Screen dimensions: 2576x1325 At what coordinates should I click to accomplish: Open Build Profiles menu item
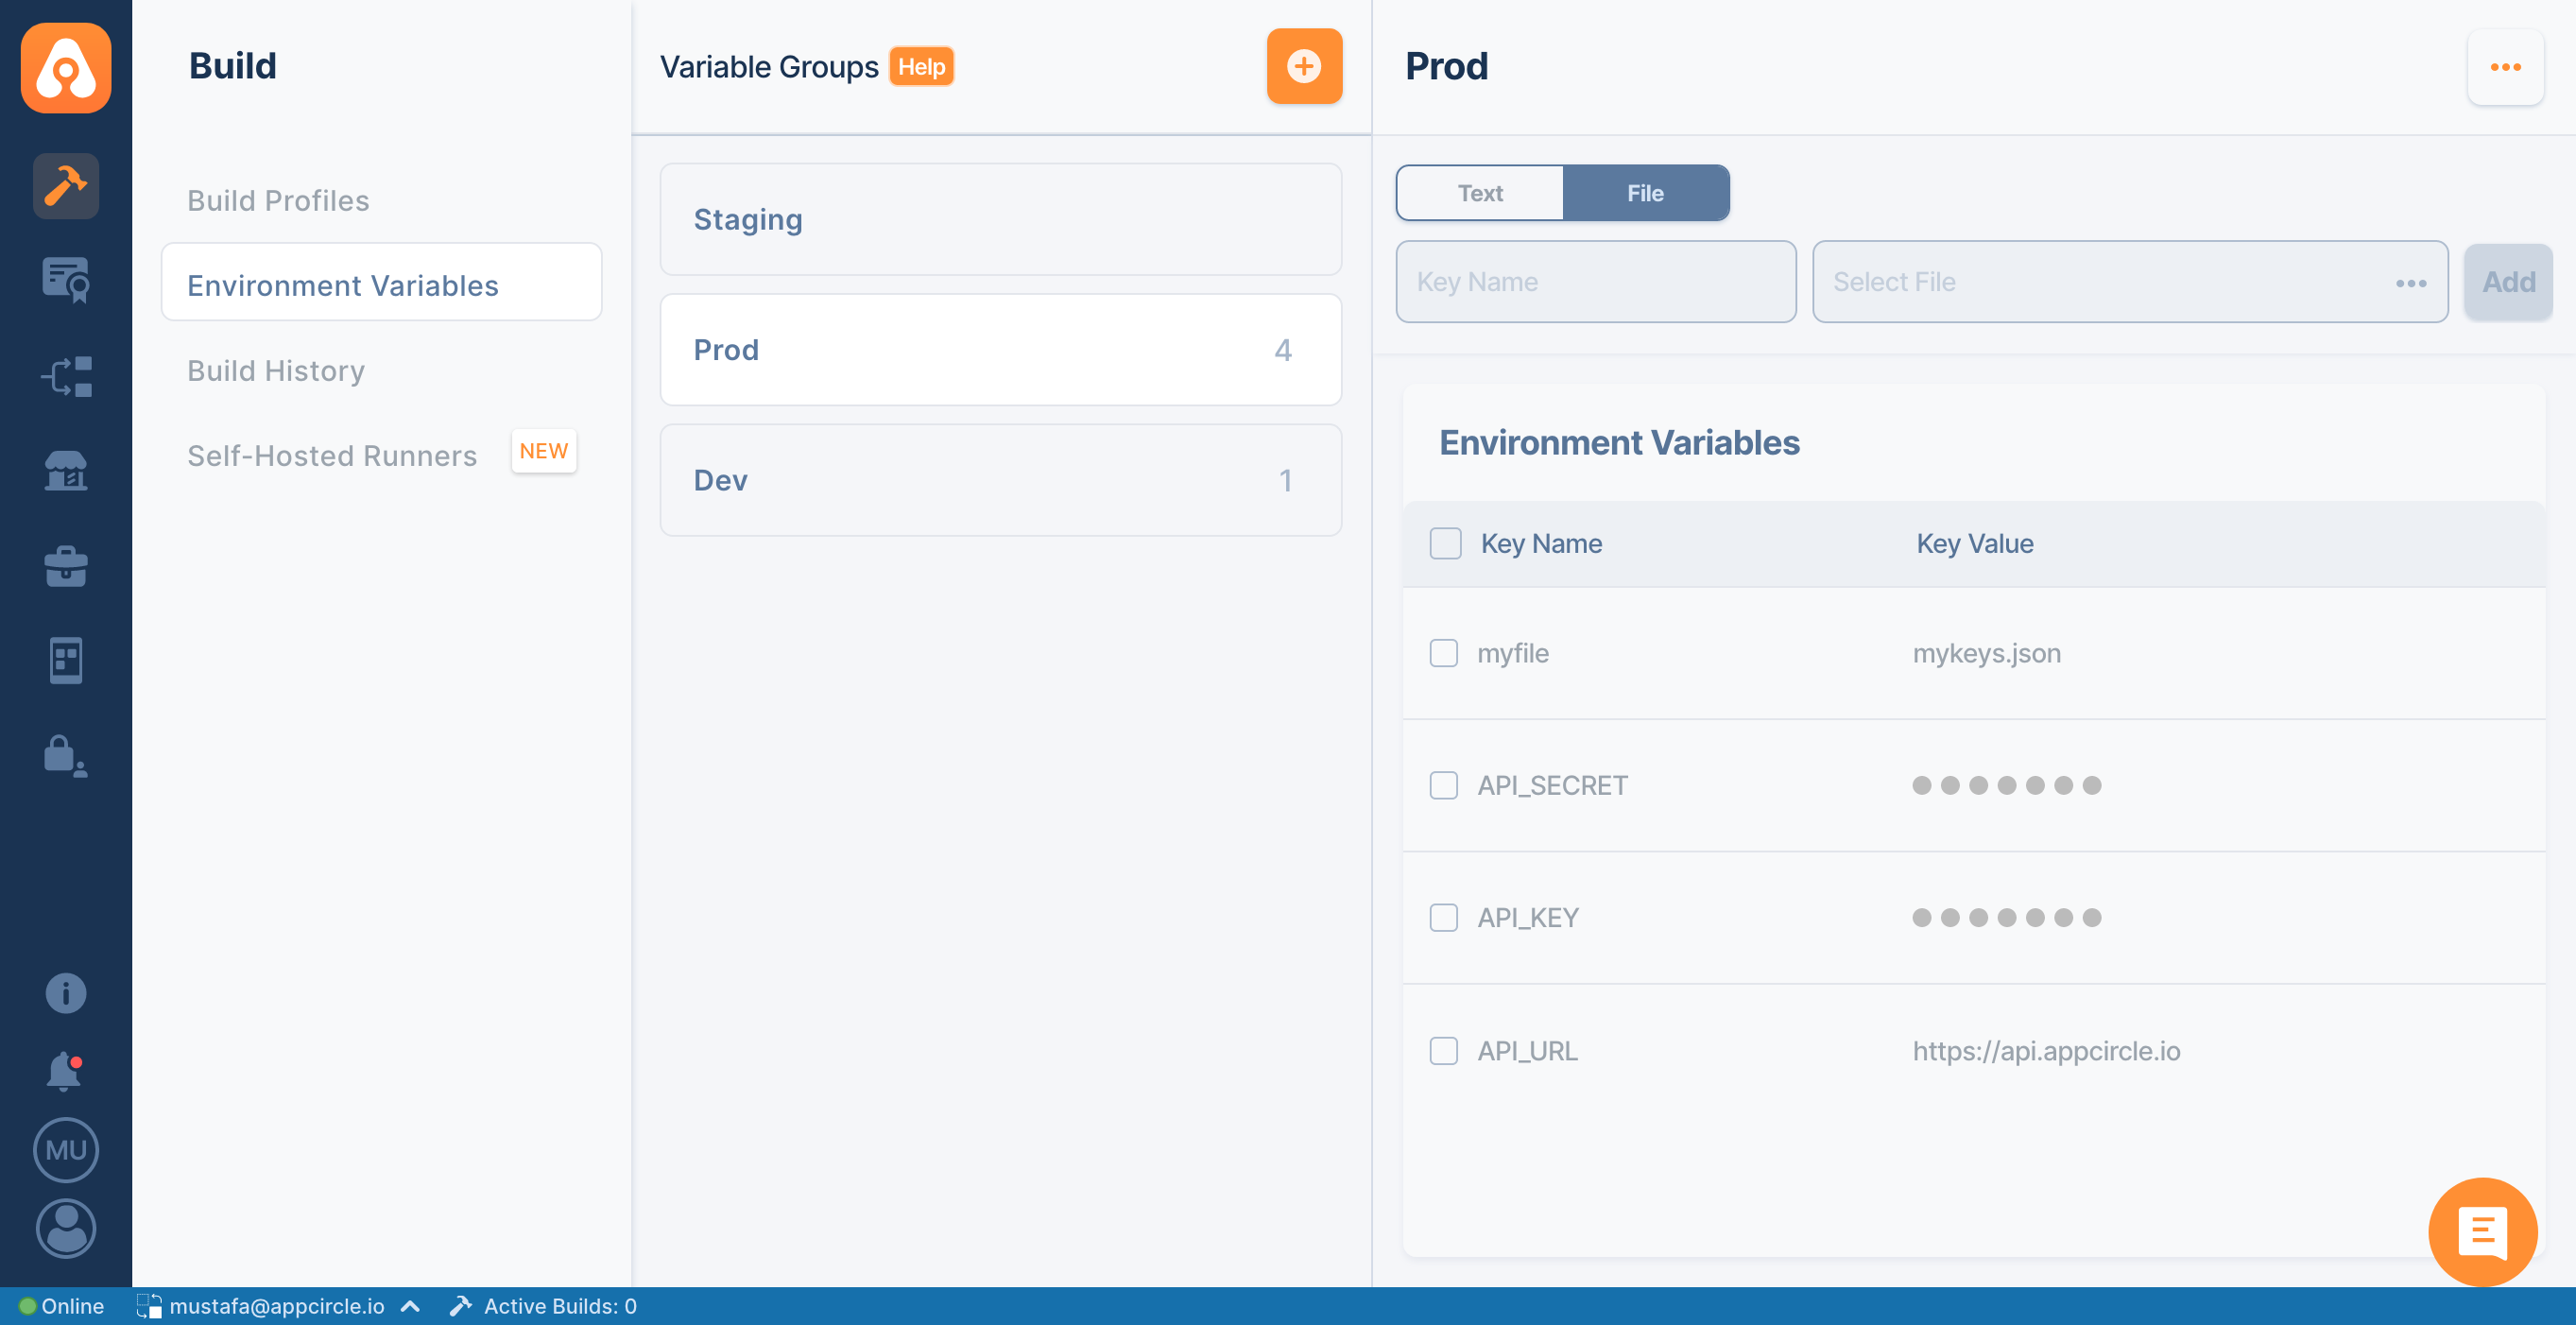[x=278, y=200]
